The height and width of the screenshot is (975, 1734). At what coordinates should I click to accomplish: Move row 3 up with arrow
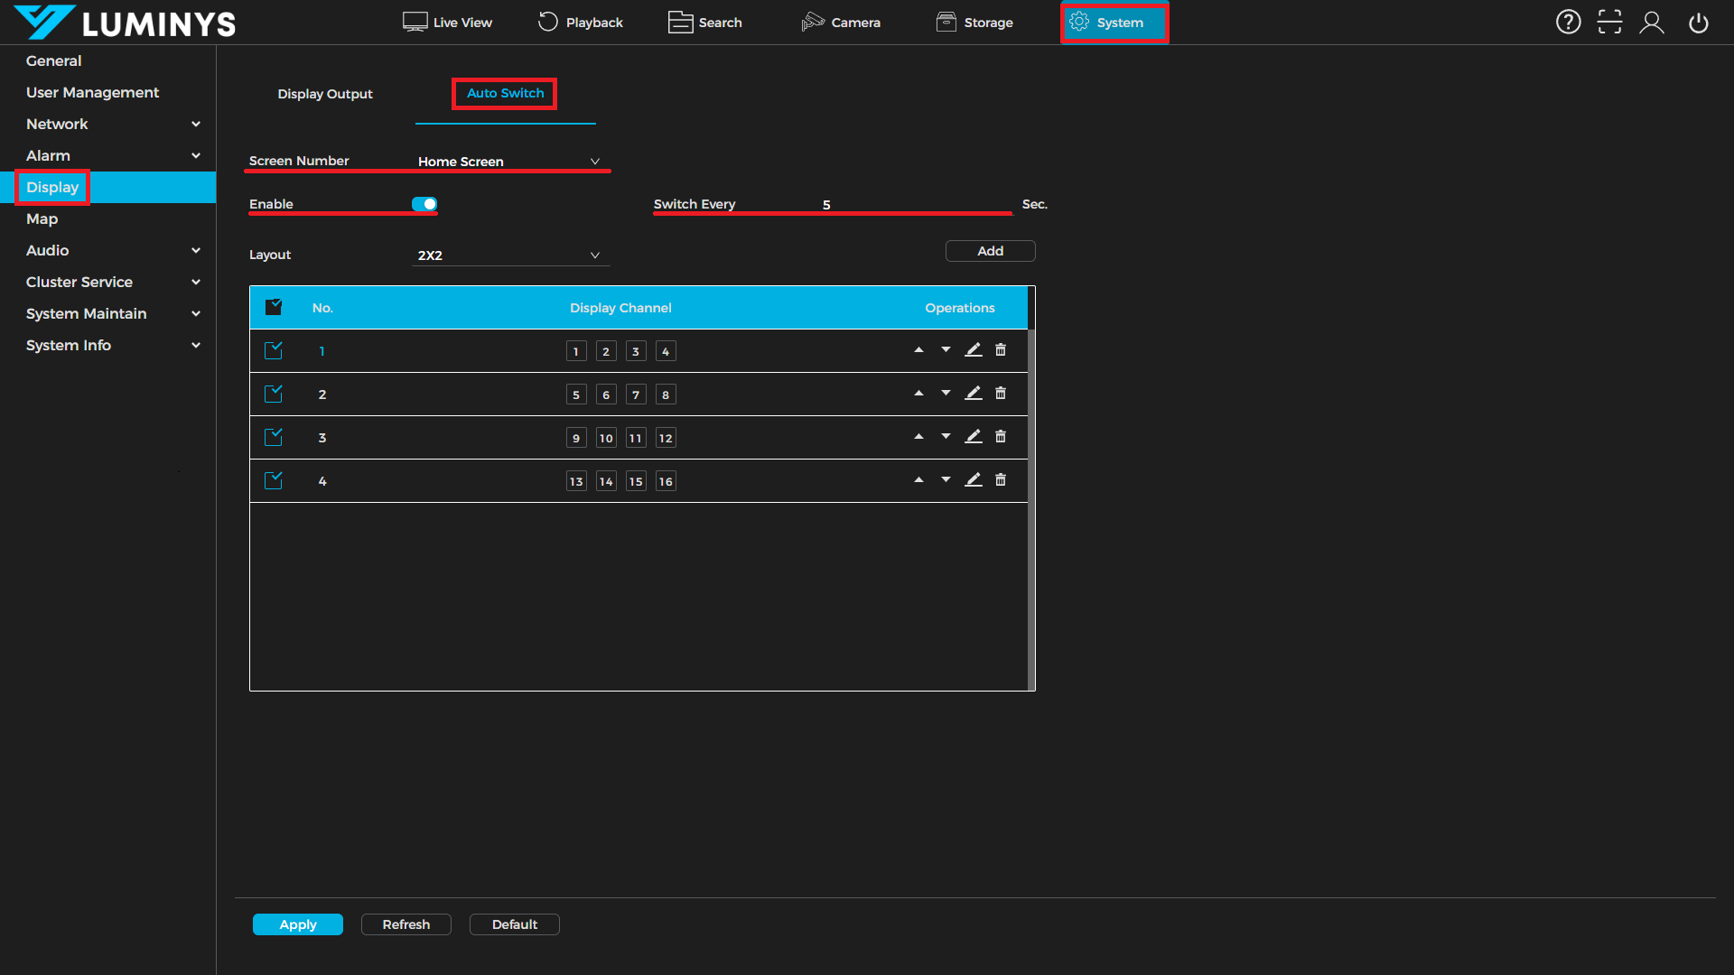coord(918,437)
